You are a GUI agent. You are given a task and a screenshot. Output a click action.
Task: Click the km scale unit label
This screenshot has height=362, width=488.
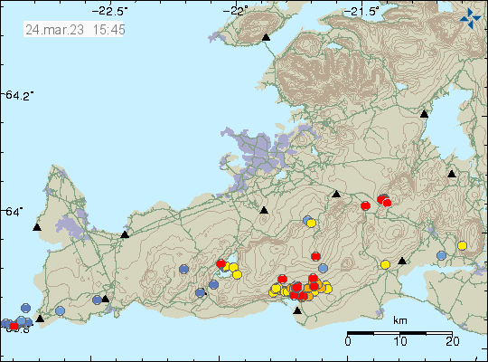pyautogui.click(x=400, y=320)
